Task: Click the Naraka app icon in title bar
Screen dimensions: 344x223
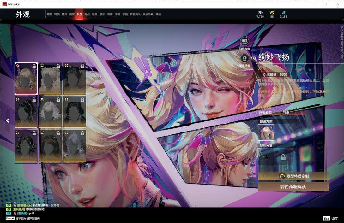Action: pos(4,4)
